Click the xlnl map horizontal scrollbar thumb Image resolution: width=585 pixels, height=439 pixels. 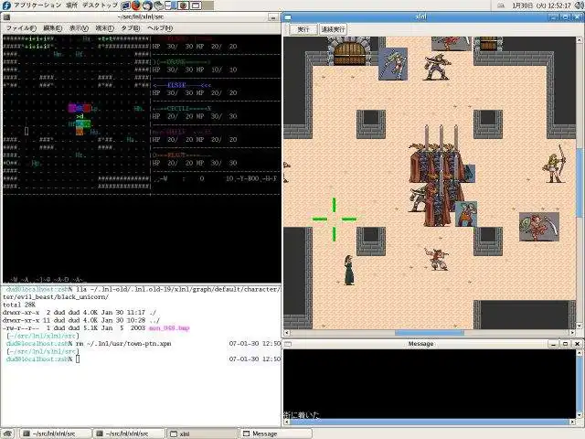click(x=430, y=333)
